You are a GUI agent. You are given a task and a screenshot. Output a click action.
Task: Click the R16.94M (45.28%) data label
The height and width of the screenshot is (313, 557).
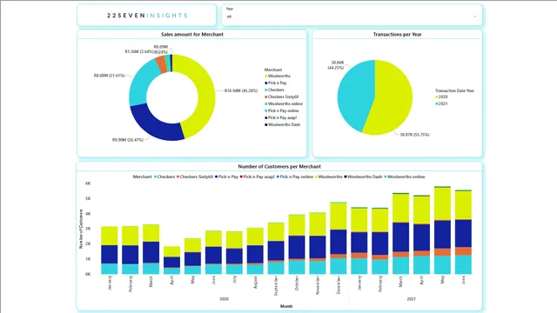point(241,90)
